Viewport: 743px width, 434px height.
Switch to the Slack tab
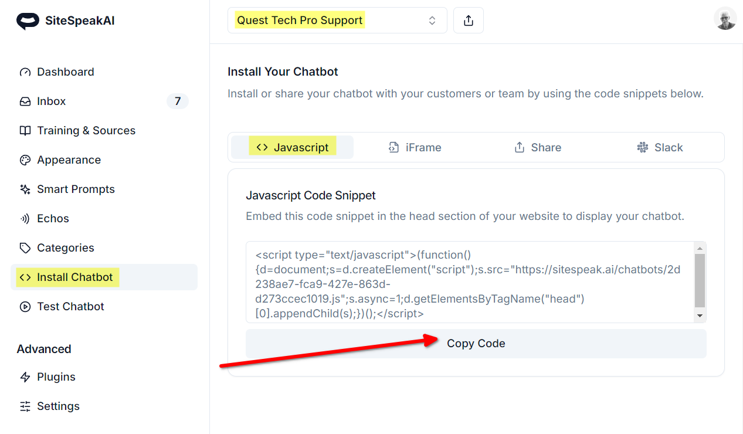coord(660,148)
